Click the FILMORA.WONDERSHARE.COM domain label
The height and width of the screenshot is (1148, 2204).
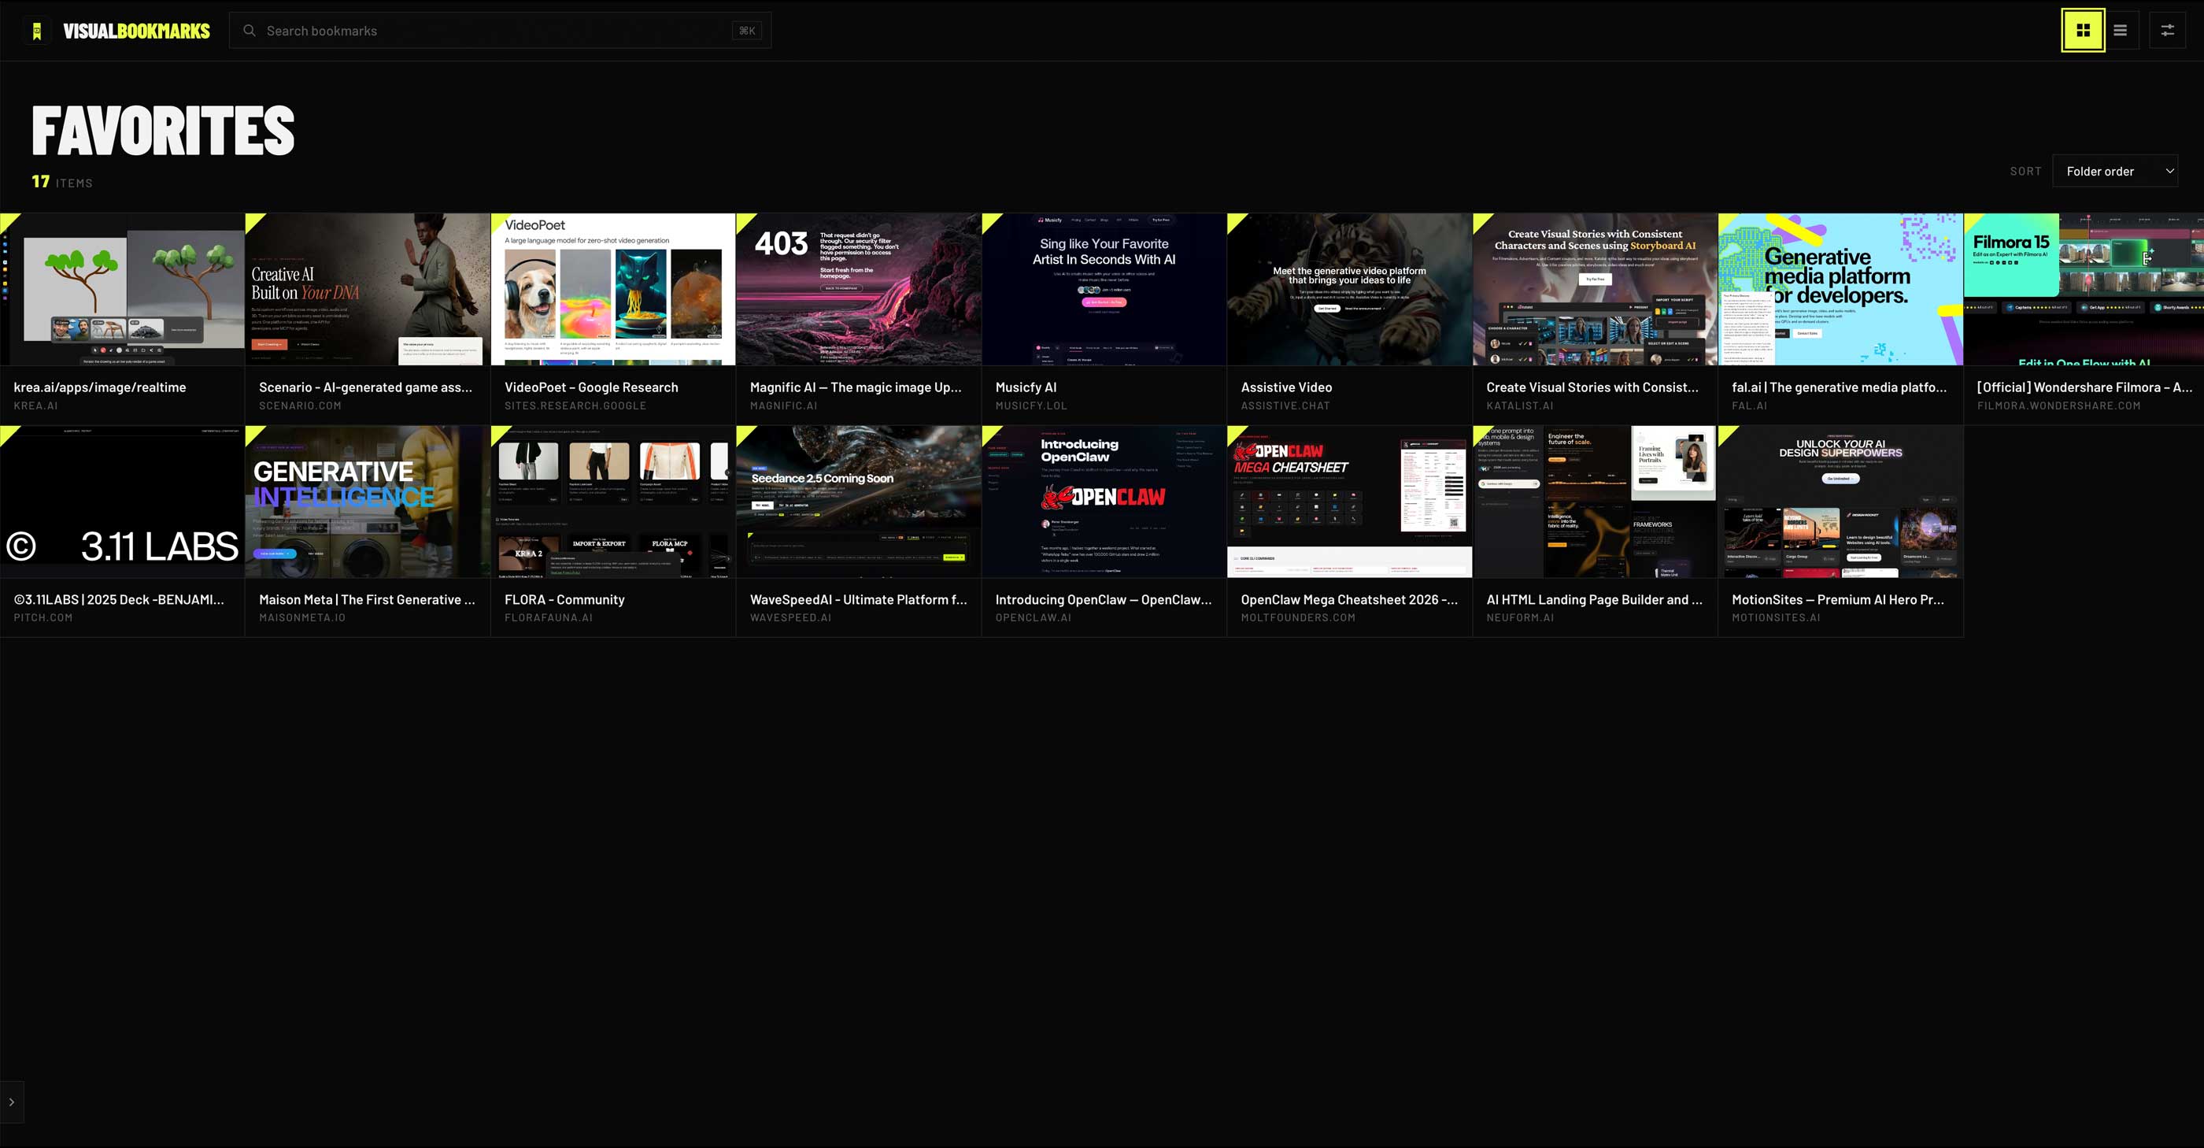point(2059,406)
